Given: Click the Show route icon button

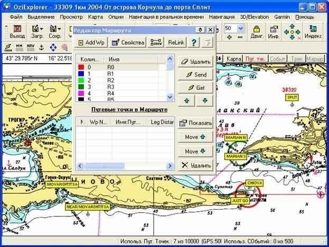Looking at the screenshot, I should pos(156,43).
